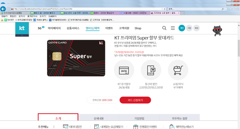Click the 전화신청 1899-5500 button
The width and height of the screenshot is (240, 129).
tap(102, 100)
